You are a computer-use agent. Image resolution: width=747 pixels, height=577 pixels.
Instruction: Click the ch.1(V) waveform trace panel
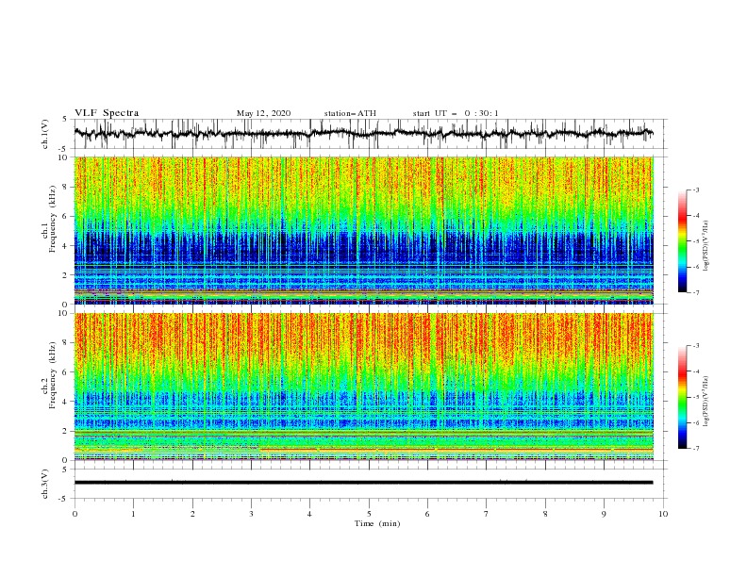coord(371,134)
